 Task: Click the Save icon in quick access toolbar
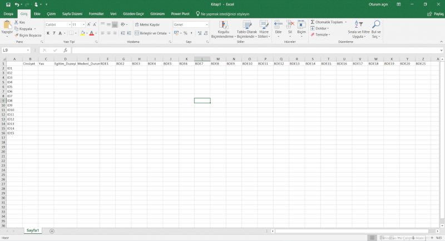[x=8, y=4]
